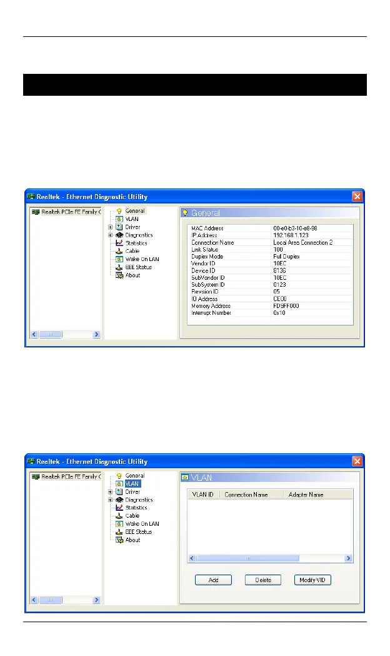Screen dimensions: 390x656
Task: Click the Connection Name column header
Action: (x=246, y=495)
